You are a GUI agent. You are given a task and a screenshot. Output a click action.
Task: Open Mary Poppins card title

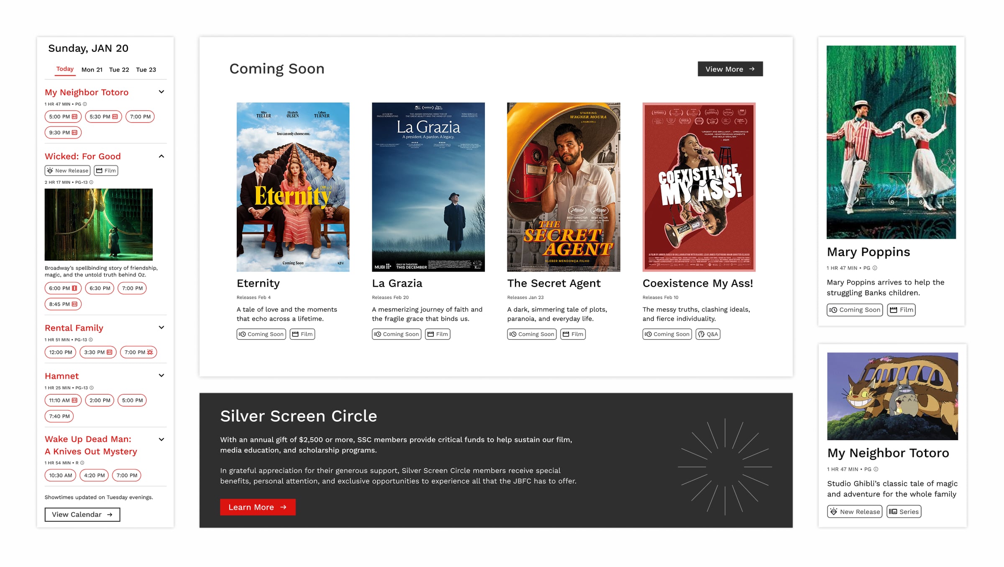tap(868, 252)
